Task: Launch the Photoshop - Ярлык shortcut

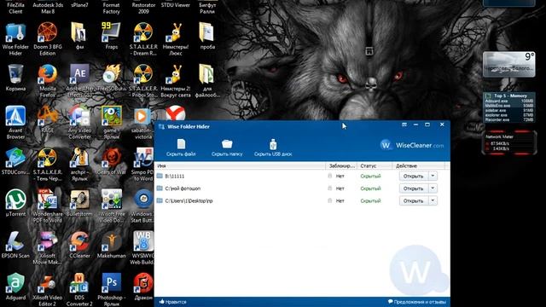Action: pyautogui.click(x=112, y=290)
